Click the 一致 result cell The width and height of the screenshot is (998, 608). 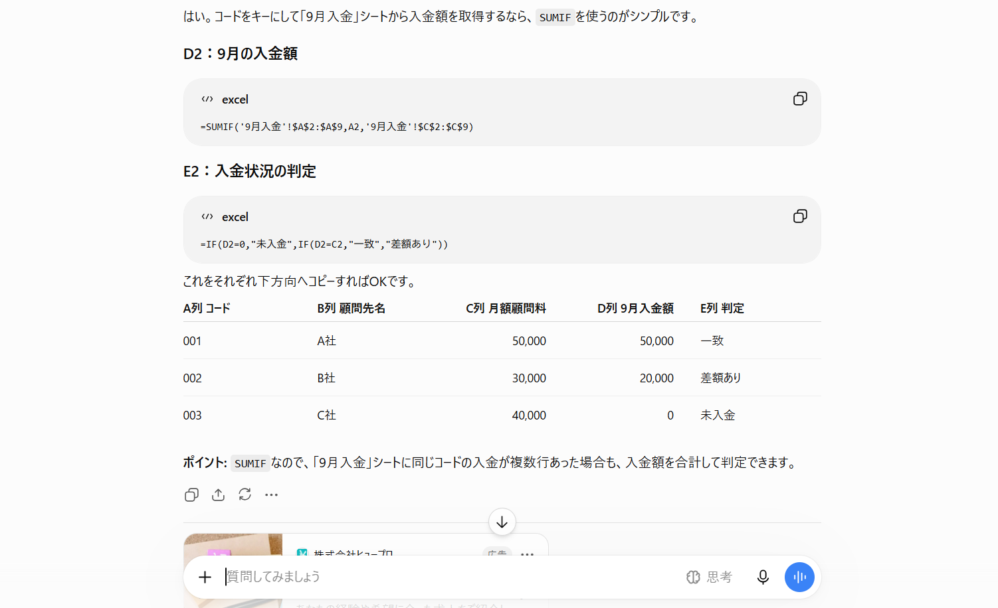click(x=712, y=341)
